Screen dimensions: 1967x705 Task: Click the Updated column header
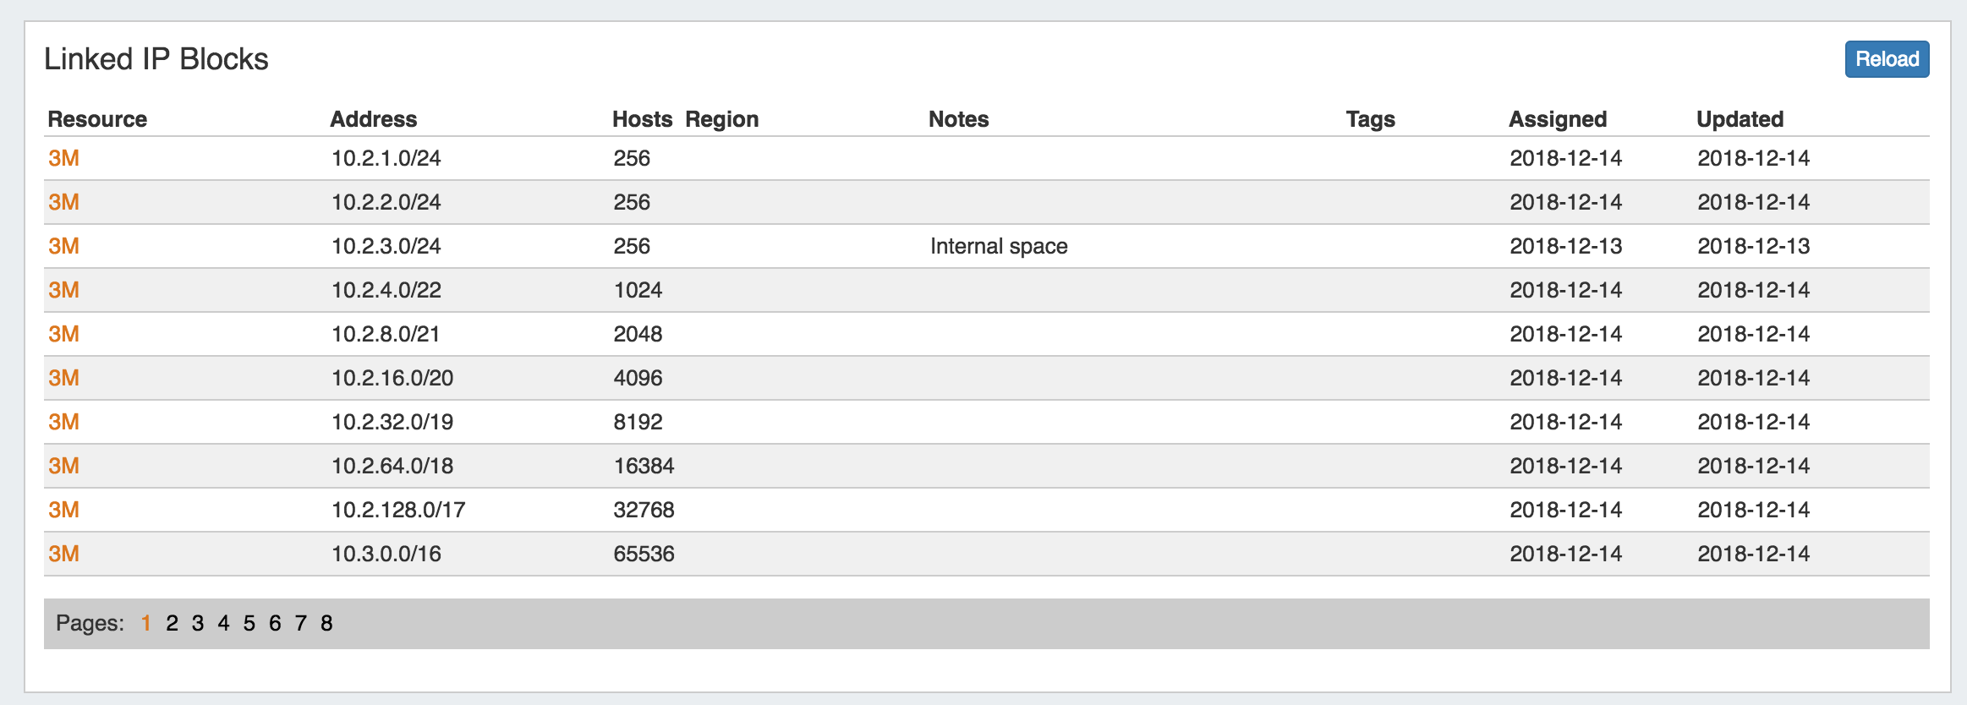point(1740,119)
